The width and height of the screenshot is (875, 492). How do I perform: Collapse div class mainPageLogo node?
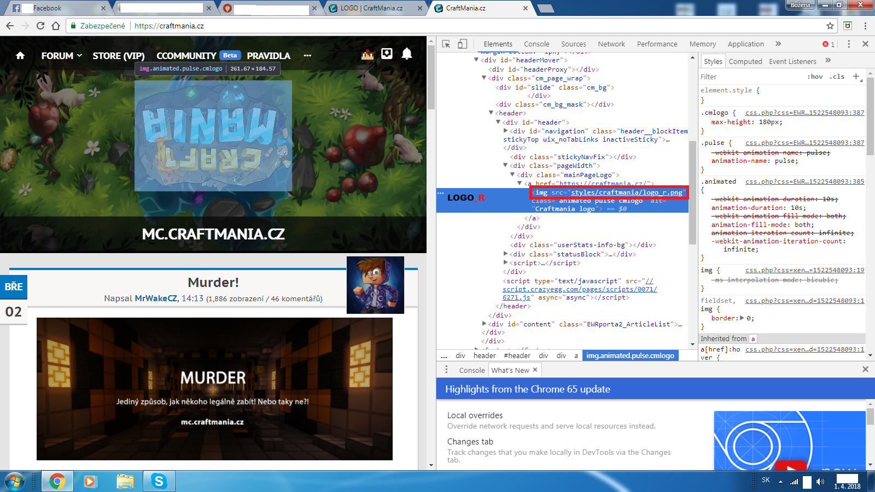(513, 175)
